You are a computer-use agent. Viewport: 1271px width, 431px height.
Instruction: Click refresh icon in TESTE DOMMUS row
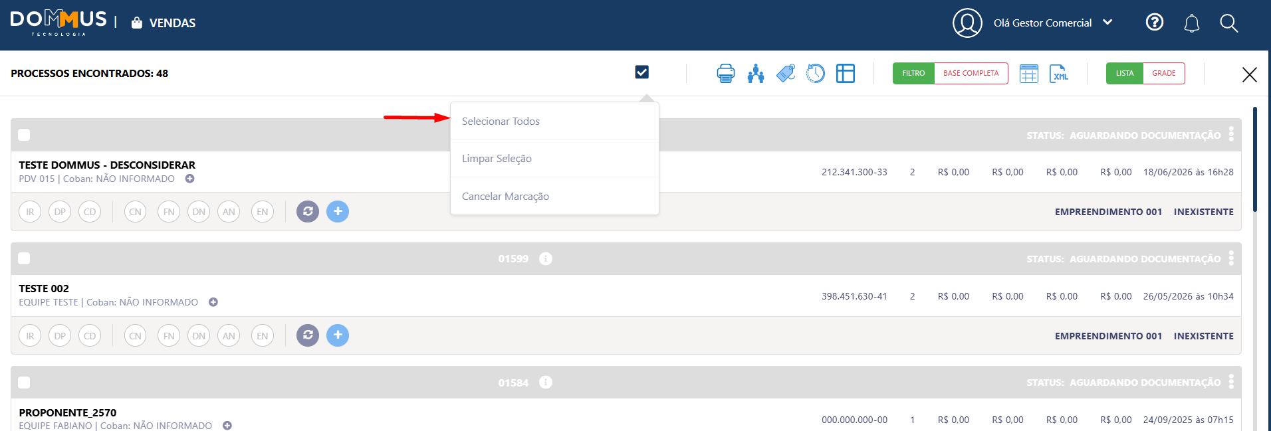(x=308, y=211)
